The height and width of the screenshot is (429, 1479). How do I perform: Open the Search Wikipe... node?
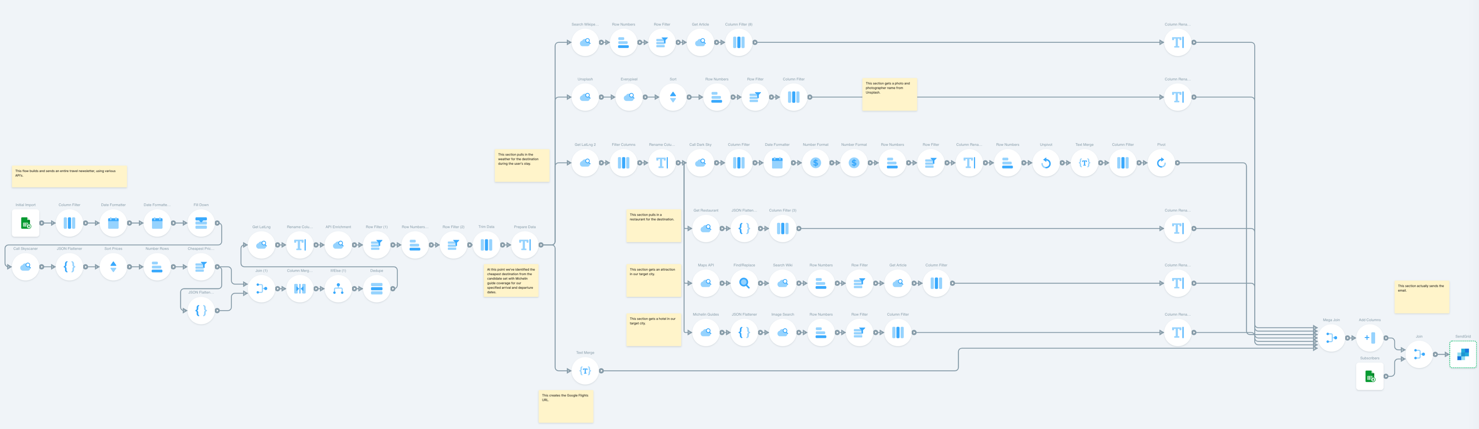[585, 42]
